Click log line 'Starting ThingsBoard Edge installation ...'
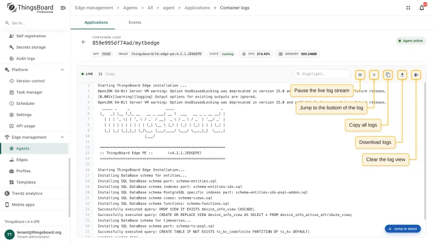 click(x=142, y=85)
